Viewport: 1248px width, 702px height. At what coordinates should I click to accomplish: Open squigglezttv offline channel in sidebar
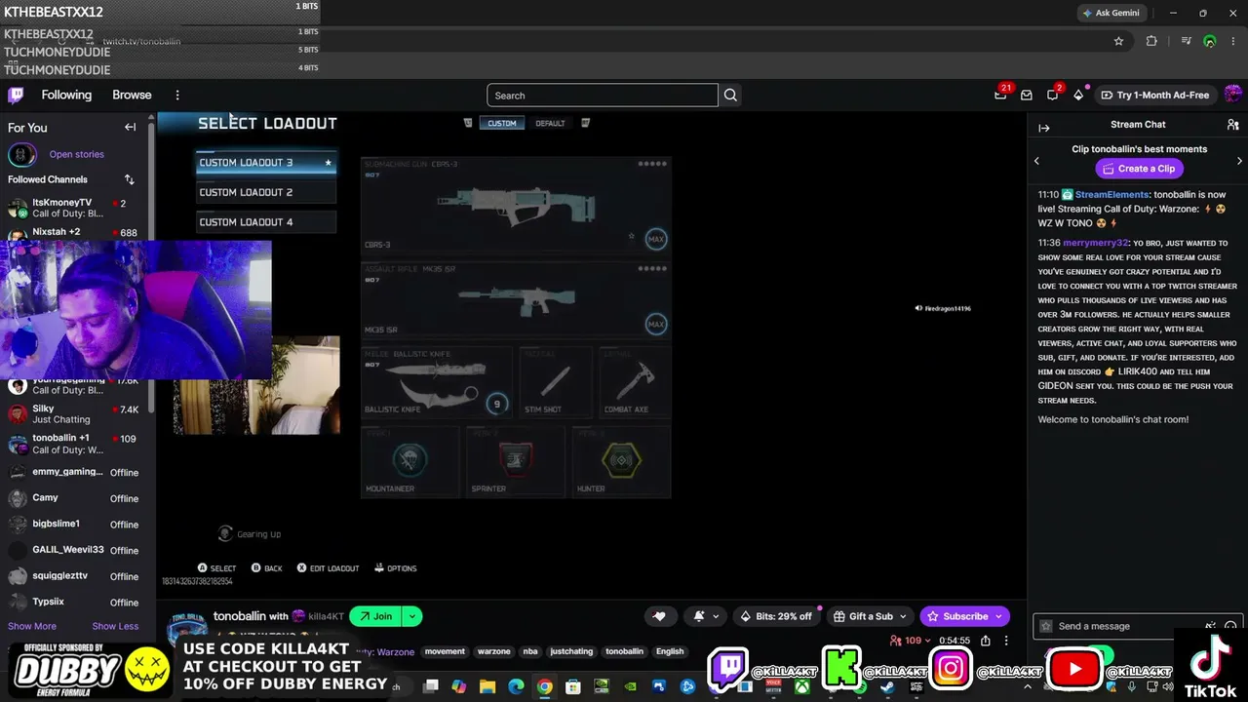coord(76,576)
